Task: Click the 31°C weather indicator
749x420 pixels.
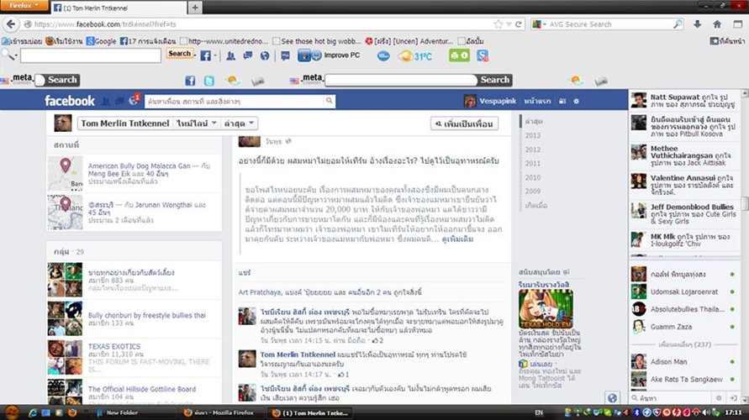Action: pyautogui.click(x=416, y=56)
